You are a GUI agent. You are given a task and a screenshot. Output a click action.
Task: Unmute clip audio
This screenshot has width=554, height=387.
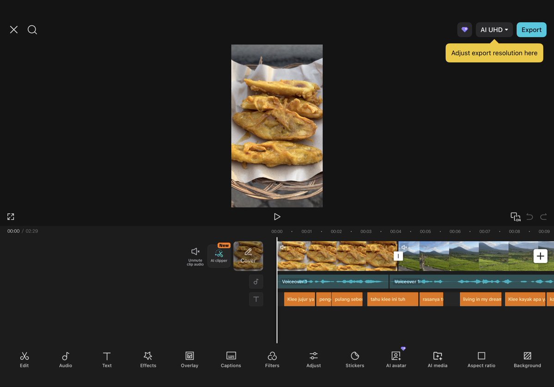pyautogui.click(x=195, y=256)
